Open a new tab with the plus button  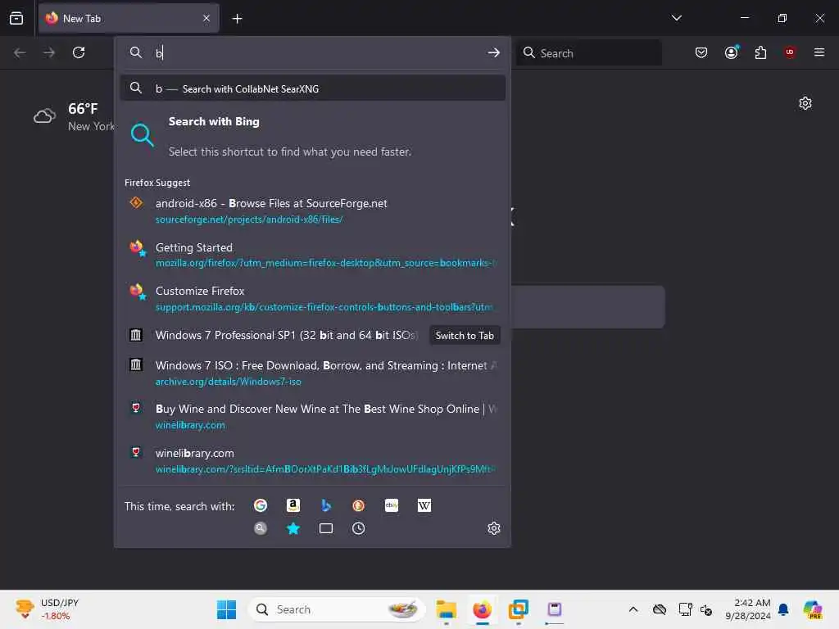(237, 19)
